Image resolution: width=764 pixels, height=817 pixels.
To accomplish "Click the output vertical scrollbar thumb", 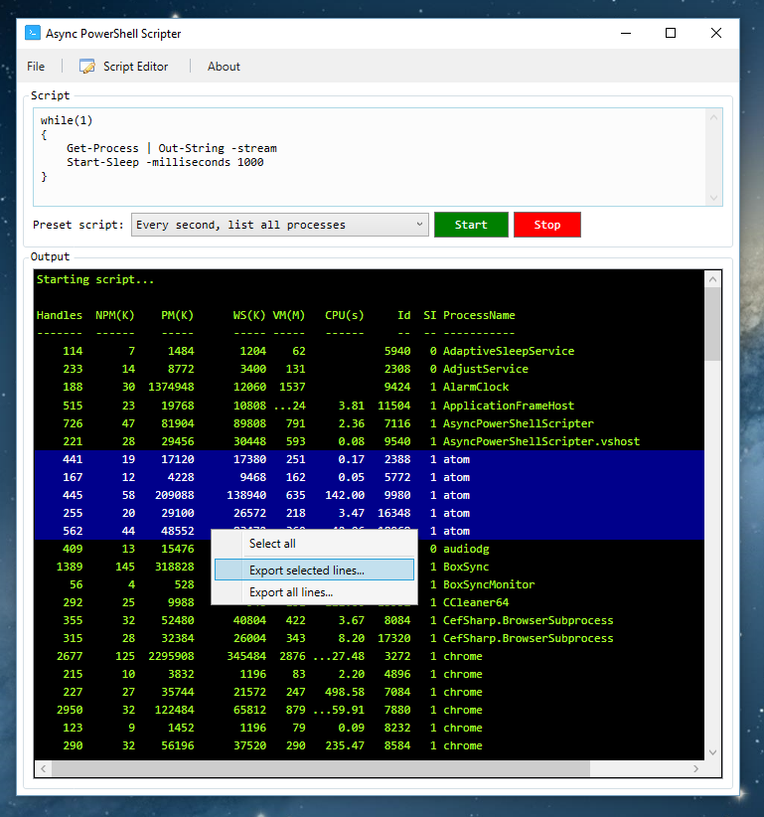I will point(712,323).
